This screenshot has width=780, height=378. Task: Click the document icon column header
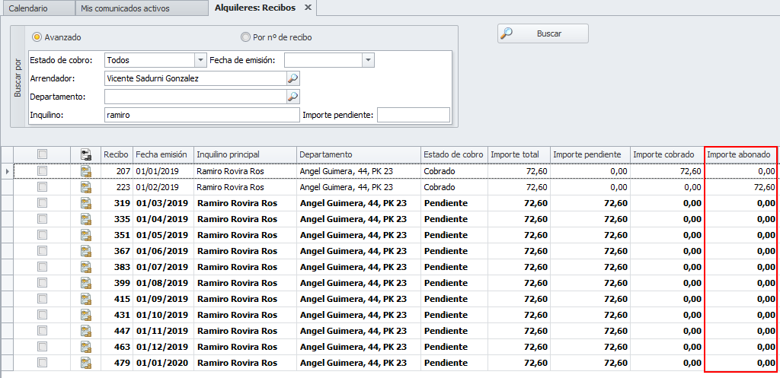pyautogui.click(x=86, y=154)
